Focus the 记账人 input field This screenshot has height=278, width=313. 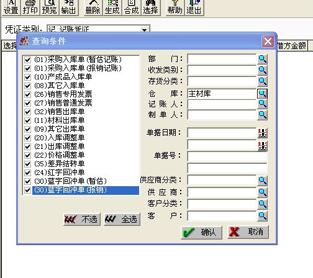pos(222,104)
